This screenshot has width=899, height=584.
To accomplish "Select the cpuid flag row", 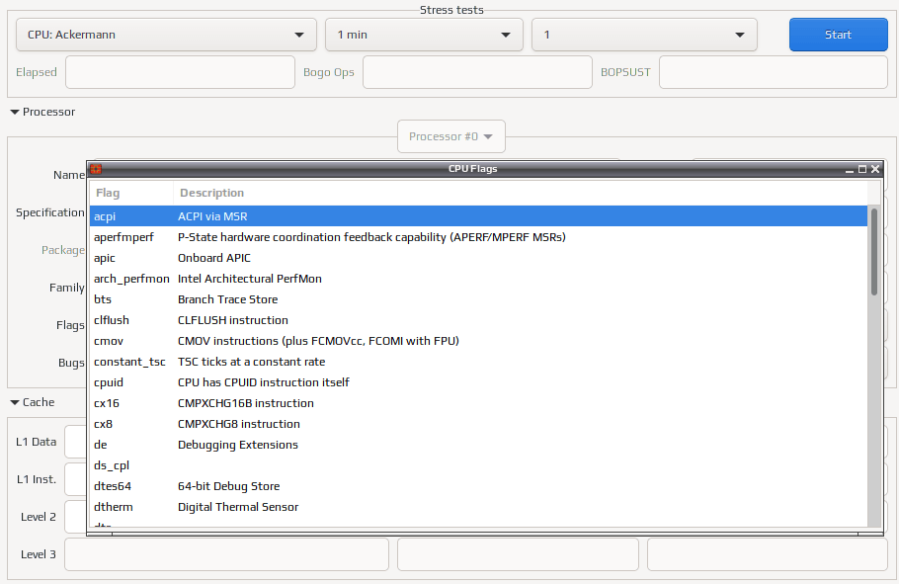I will (478, 382).
